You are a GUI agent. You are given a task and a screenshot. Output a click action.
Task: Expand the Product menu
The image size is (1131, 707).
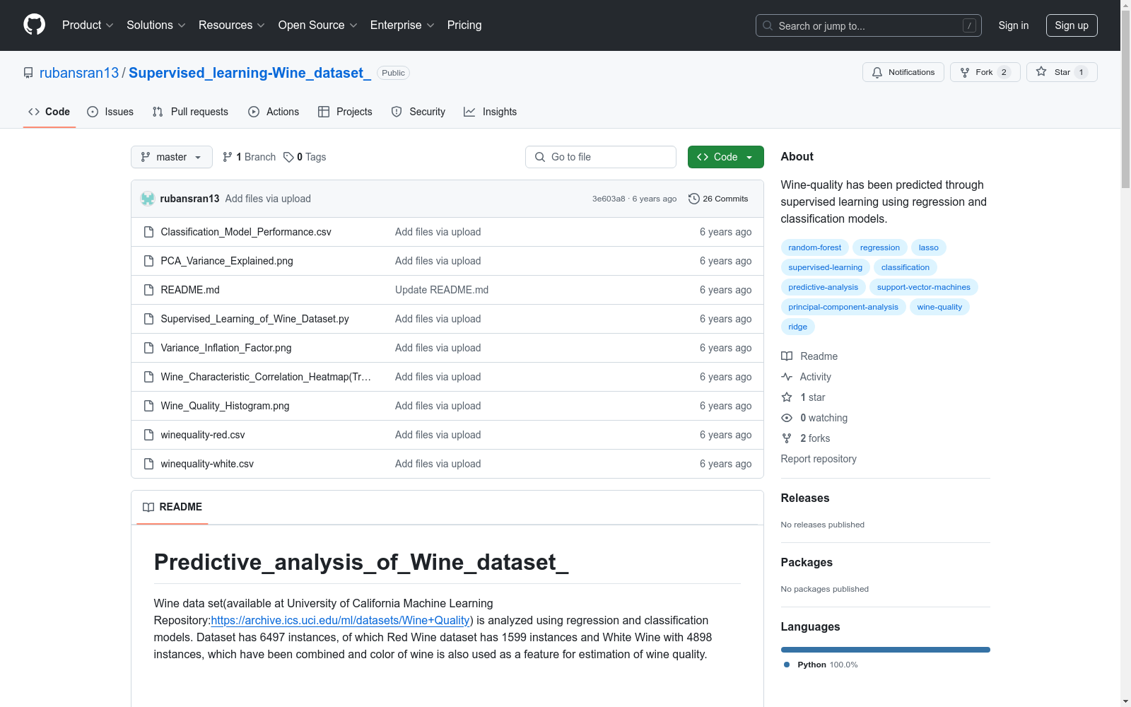(88, 25)
